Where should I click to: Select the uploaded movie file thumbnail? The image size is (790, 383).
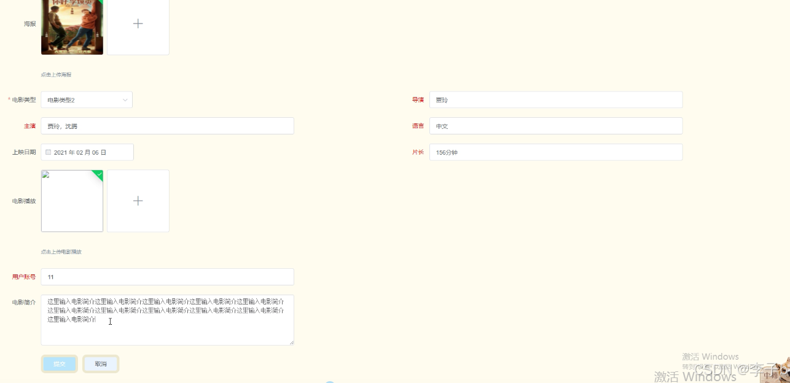coord(72,201)
